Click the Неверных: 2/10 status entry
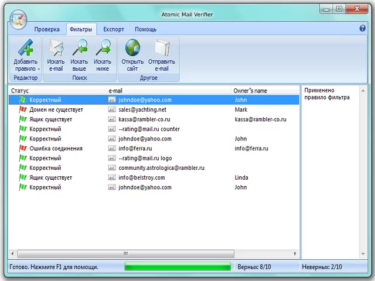Screen dimensions: 375x281 coord(322,267)
